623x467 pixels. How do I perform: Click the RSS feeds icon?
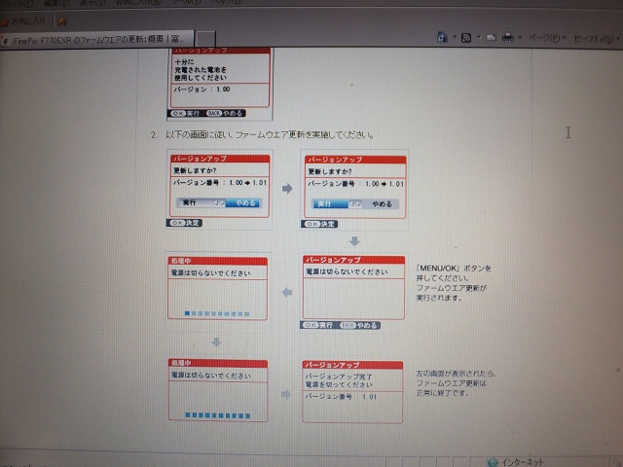[466, 38]
